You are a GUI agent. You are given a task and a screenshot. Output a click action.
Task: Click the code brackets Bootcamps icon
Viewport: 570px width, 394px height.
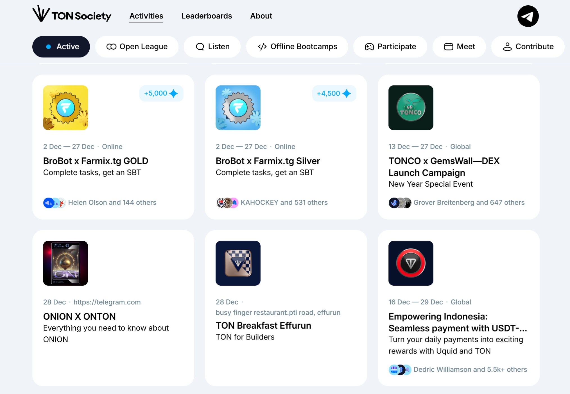(262, 47)
